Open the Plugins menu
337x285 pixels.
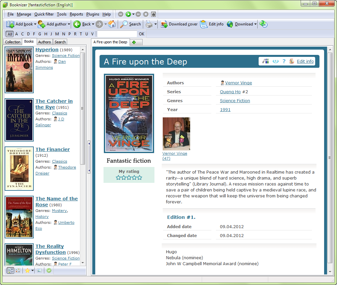(93, 14)
